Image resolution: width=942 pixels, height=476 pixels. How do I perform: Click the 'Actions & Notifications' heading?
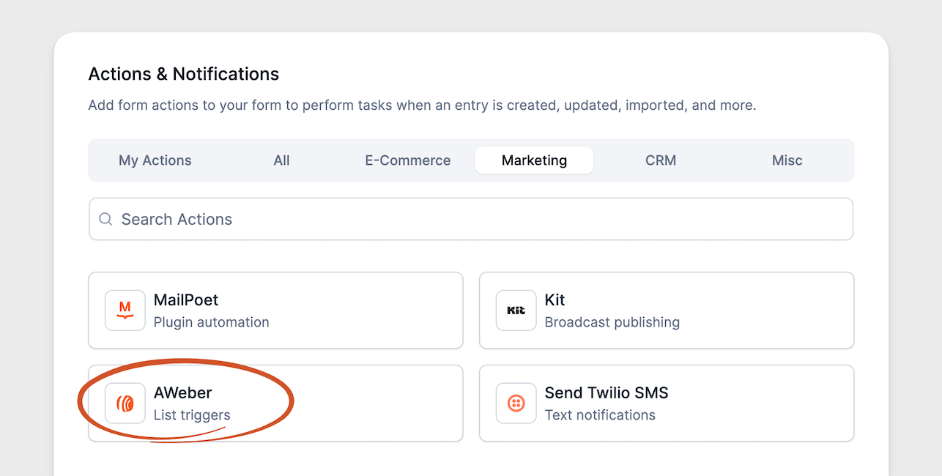(184, 74)
